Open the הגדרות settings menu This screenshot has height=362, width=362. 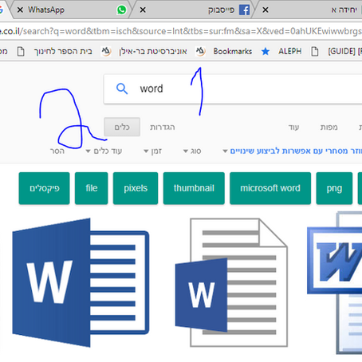coord(163,128)
